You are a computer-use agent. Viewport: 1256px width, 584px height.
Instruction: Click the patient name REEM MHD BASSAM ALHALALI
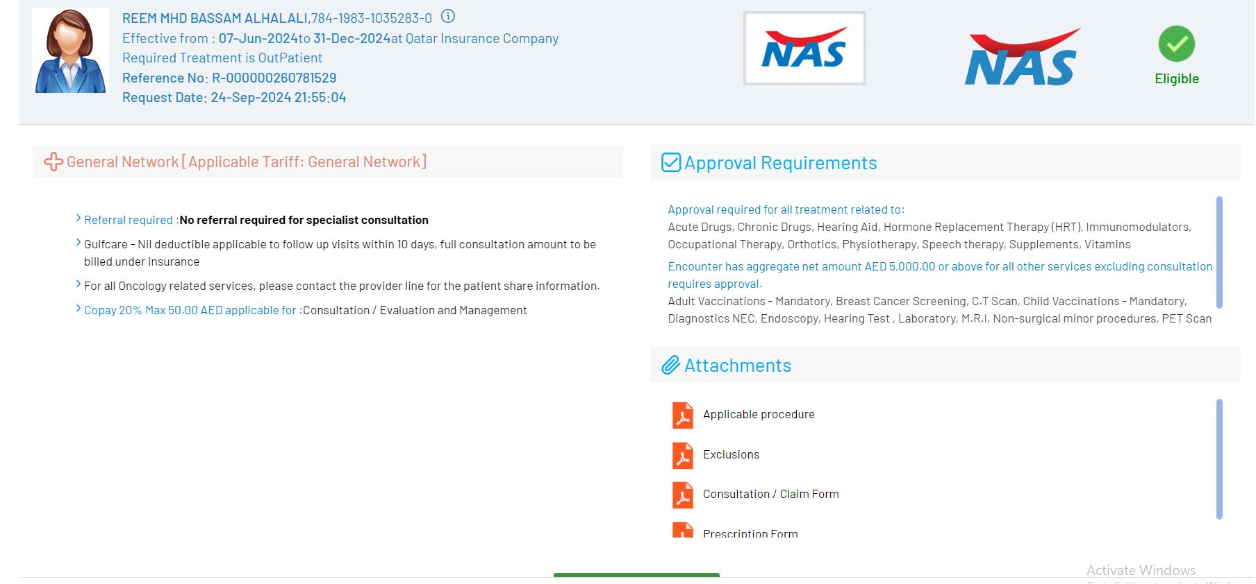point(215,18)
